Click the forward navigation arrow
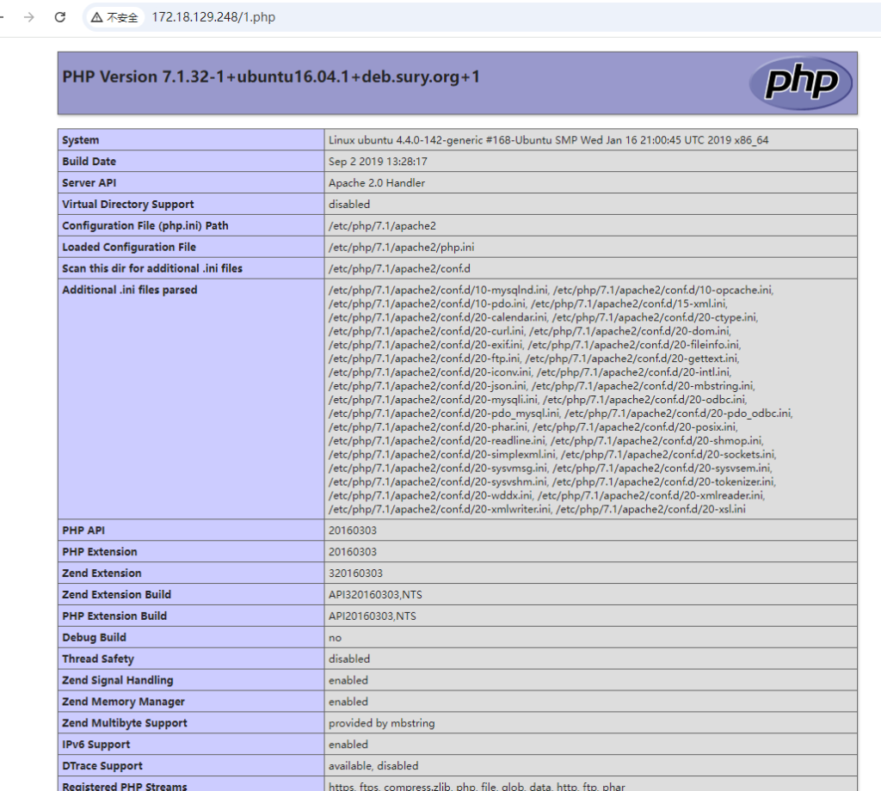 coord(28,17)
